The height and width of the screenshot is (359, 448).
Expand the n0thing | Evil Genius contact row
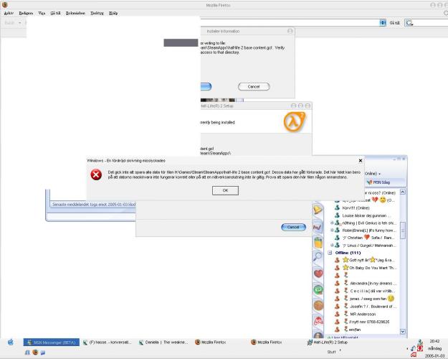click(332, 223)
